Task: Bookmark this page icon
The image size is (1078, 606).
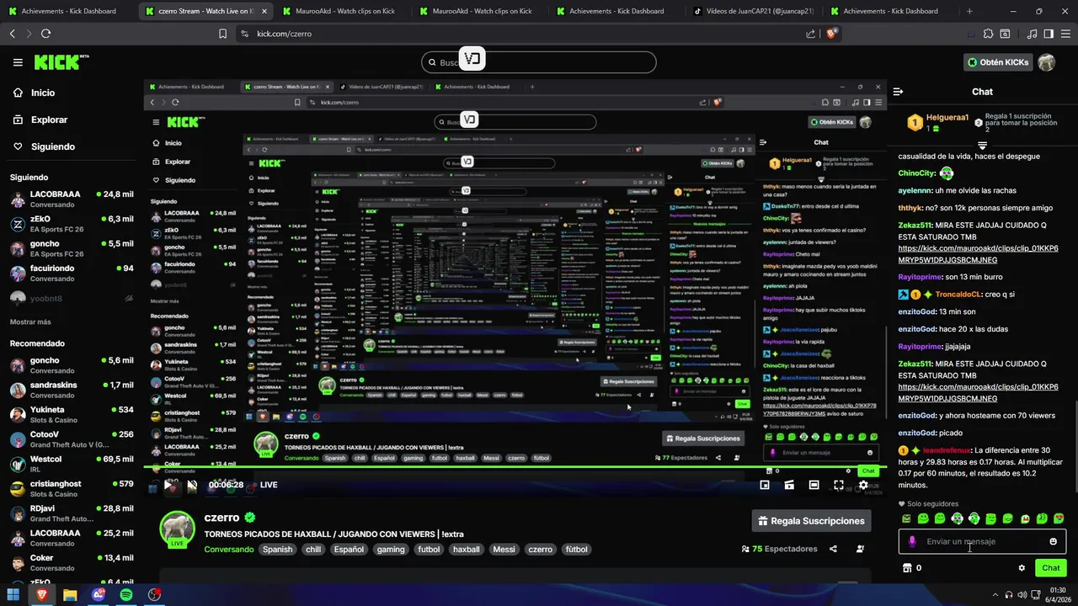Action: click(222, 34)
